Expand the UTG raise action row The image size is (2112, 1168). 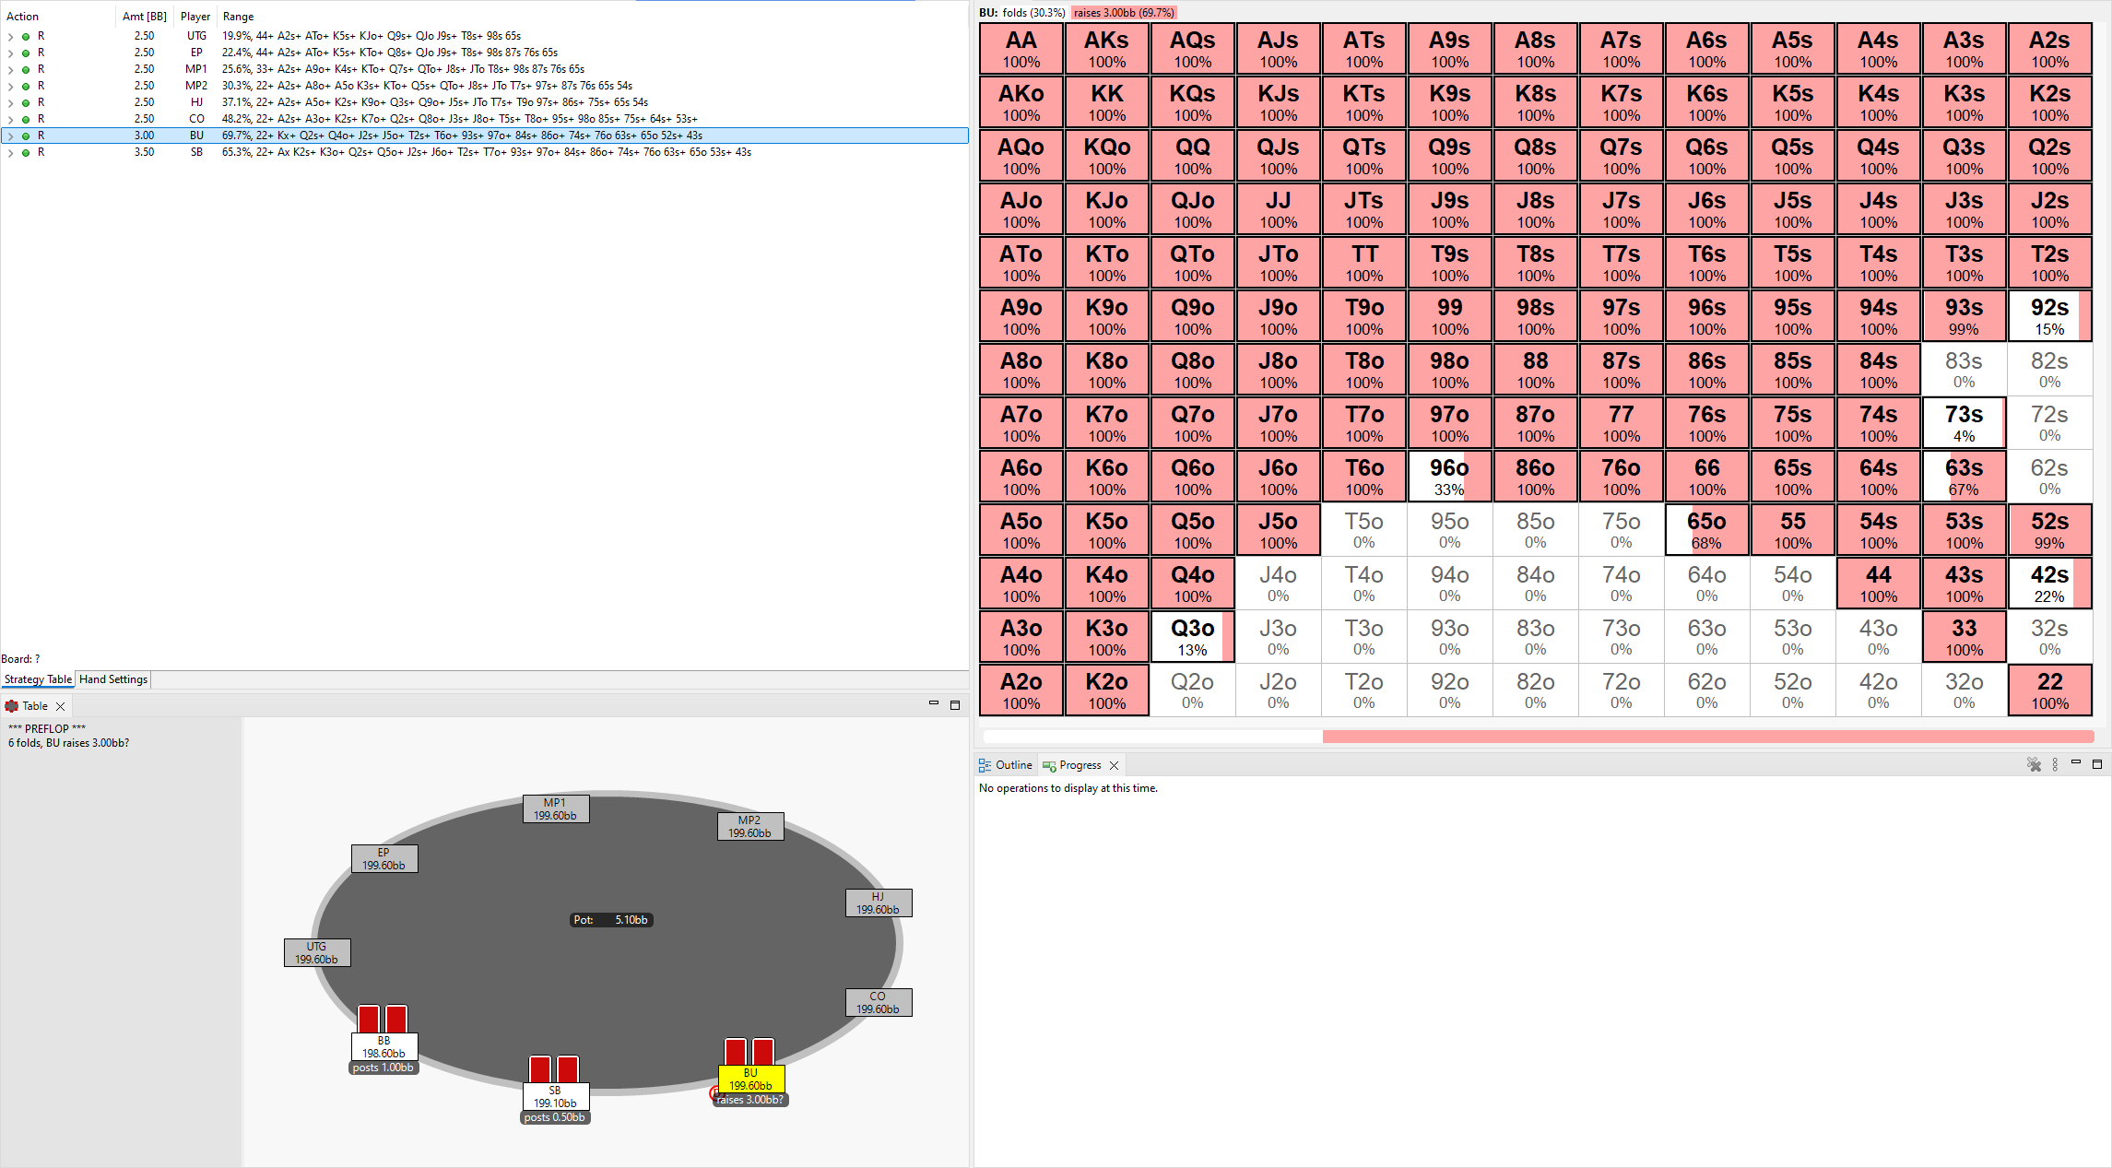click(10, 36)
